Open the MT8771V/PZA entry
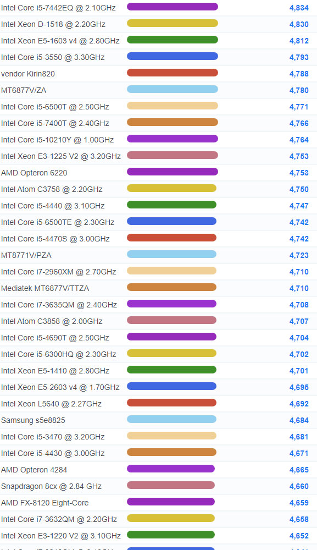317x550 pixels. [x=26, y=255]
